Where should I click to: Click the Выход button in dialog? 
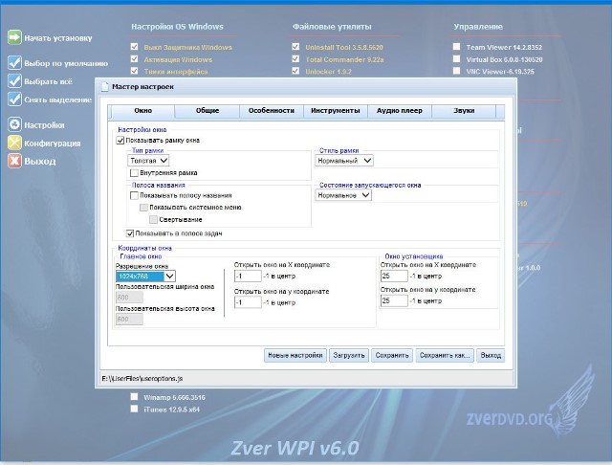[x=491, y=355]
